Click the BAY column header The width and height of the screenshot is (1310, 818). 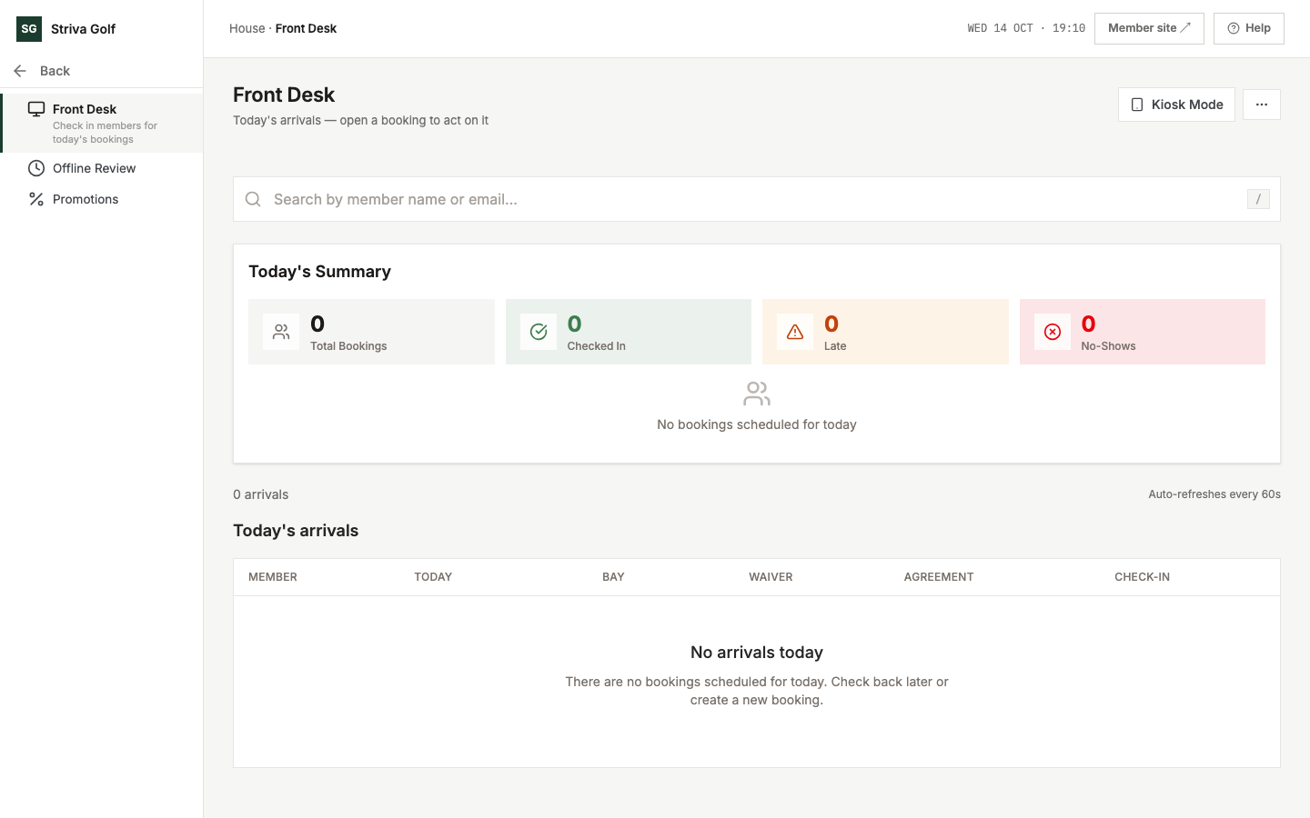[x=613, y=577]
